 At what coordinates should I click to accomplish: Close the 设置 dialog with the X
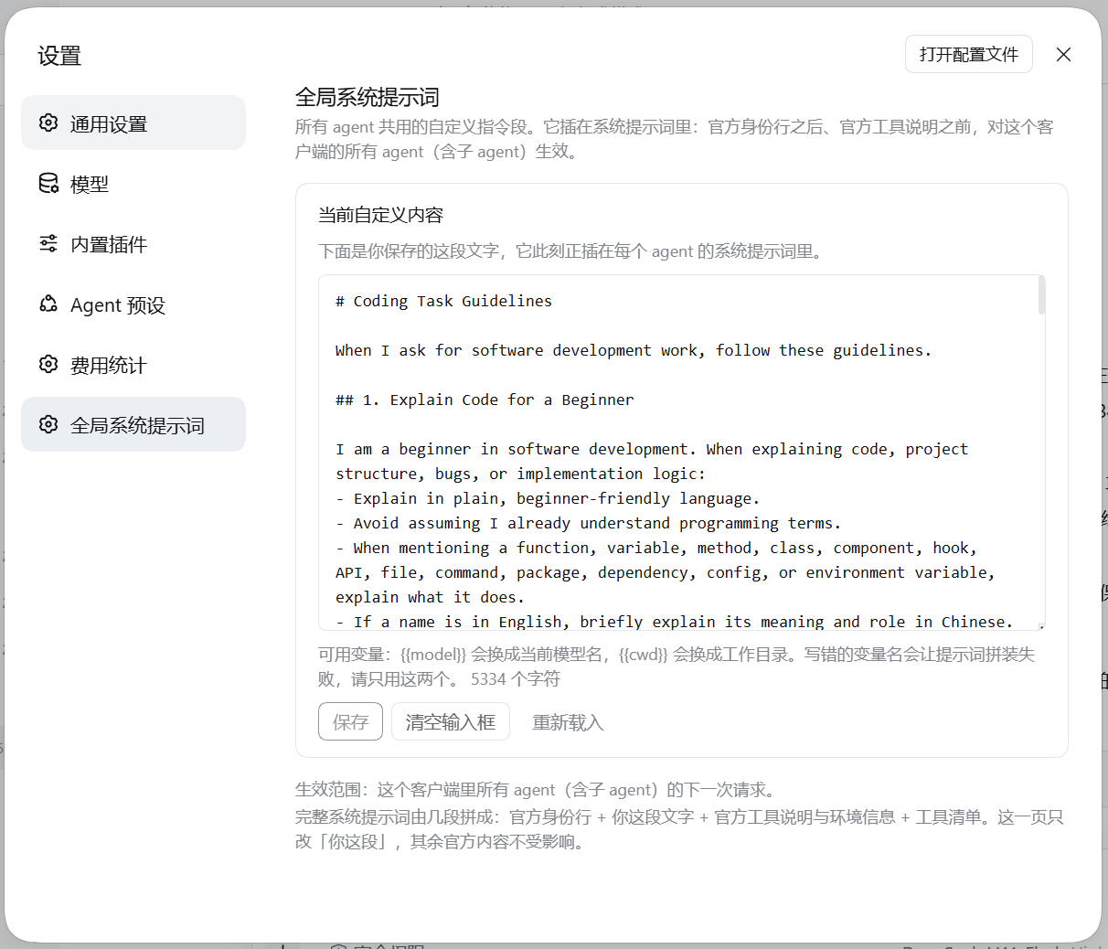click(x=1063, y=54)
